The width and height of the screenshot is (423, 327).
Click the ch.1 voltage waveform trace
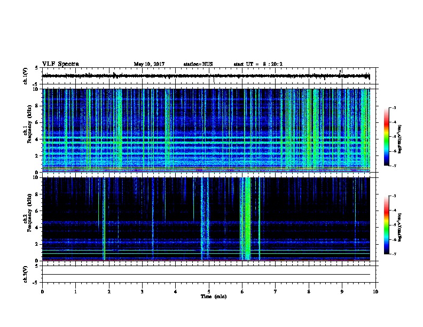coord(206,76)
